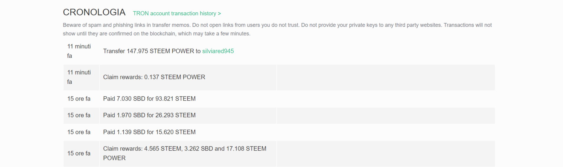Select Paid 7.030 SBD for 93.821 STEEM
Viewport: 563px width, 167px height.
coord(149,99)
